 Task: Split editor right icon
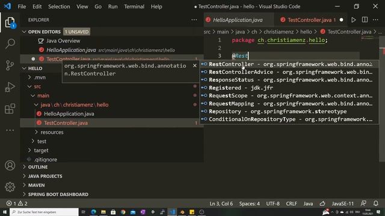click(x=365, y=20)
